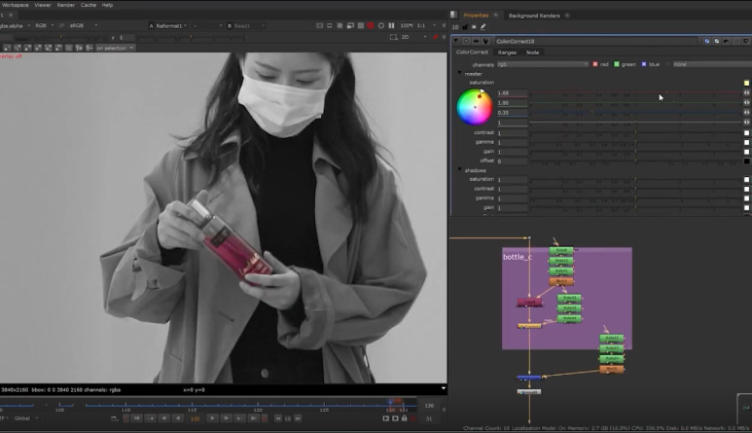Screen dimensions: 752x433
Task: Open the Node tab of ColorCorrect18
Action: point(532,53)
